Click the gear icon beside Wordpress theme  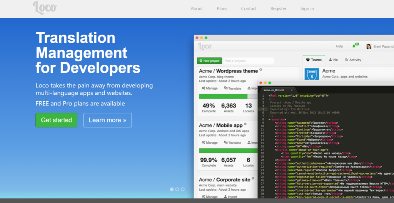(x=260, y=70)
